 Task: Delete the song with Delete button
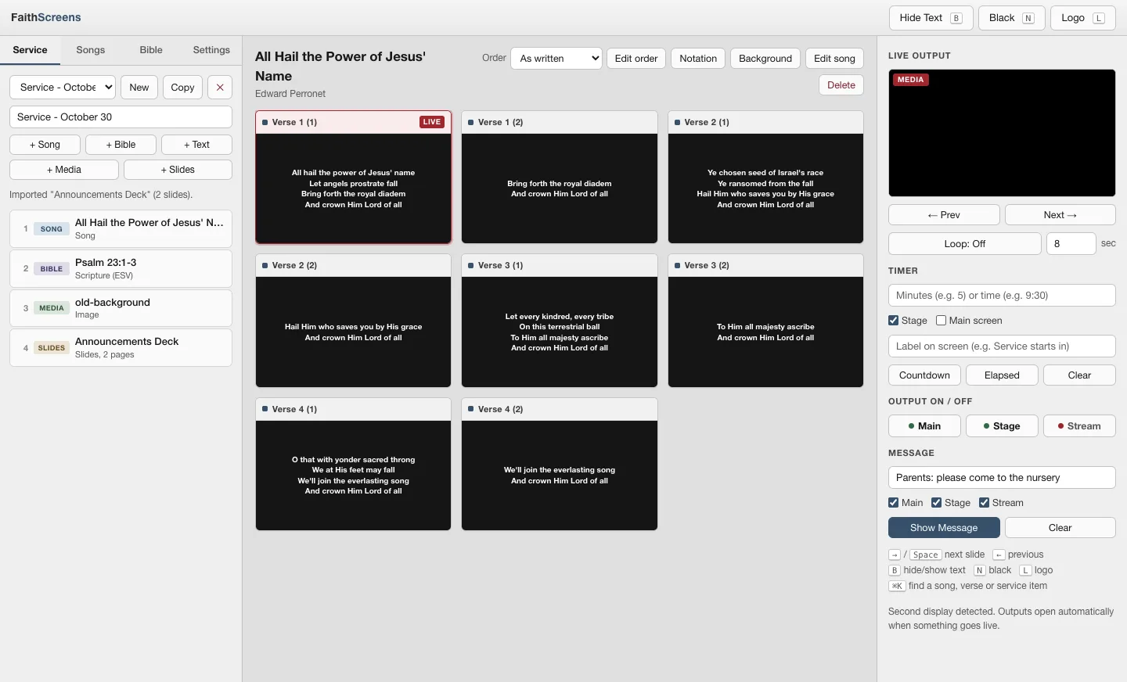point(841,84)
